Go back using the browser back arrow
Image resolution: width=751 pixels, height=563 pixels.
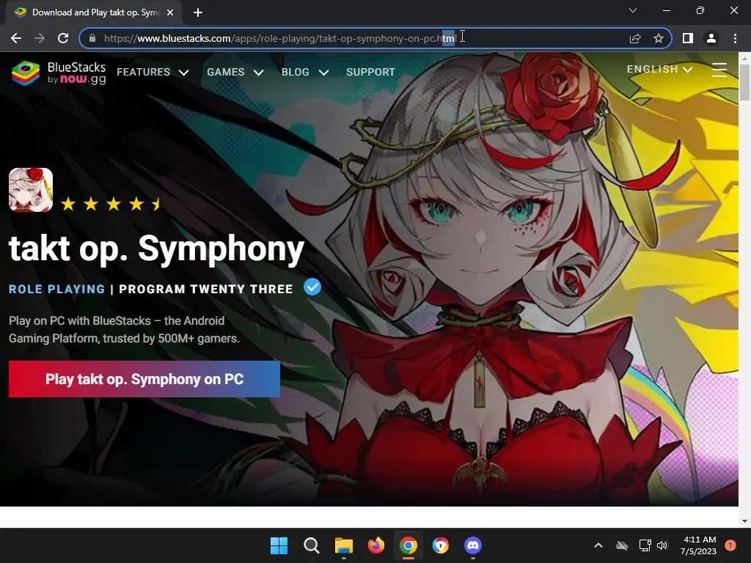tap(16, 38)
